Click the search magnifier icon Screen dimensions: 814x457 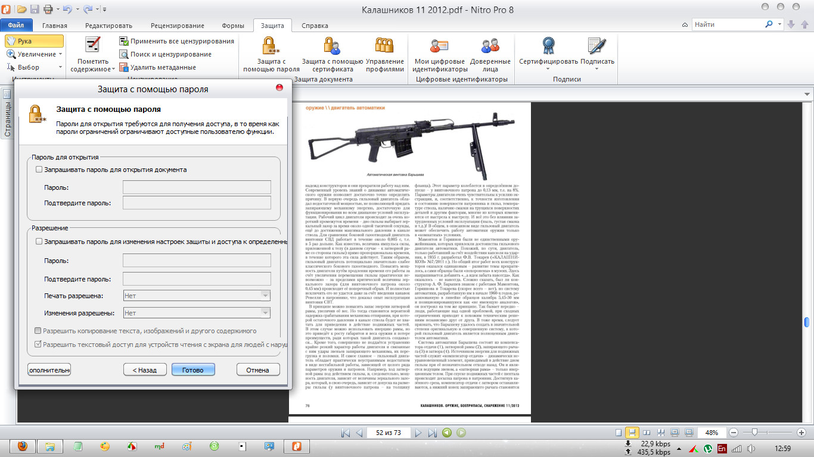[x=769, y=24]
